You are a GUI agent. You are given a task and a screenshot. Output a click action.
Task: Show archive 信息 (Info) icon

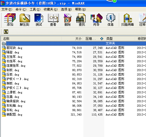111,20
